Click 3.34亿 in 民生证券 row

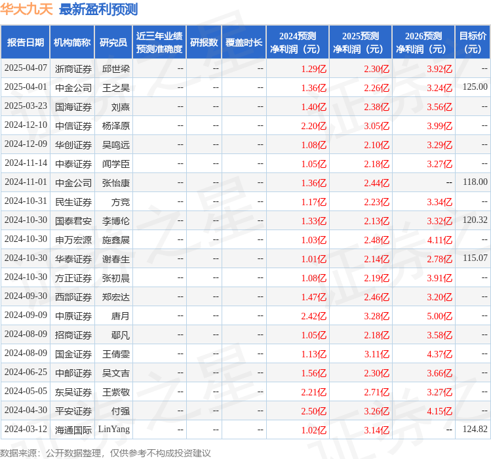coord(440,202)
